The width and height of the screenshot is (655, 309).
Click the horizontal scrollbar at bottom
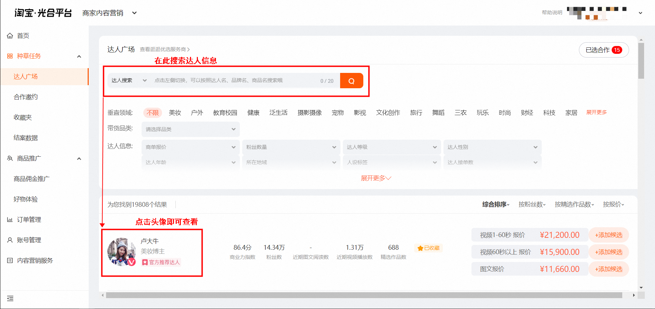pos(364,295)
